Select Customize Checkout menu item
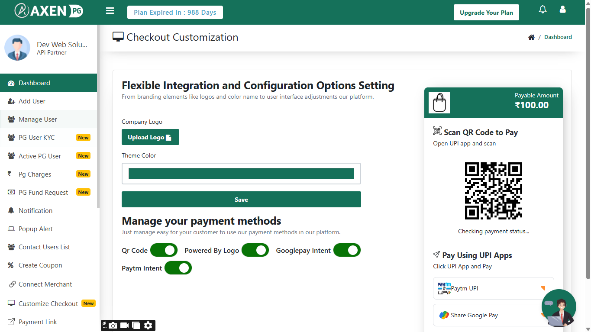 pyautogui.click(x=48, y=303)
